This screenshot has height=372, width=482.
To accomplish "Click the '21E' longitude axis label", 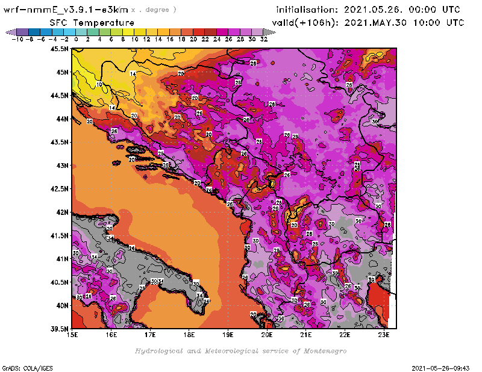I will (x=306, y=335).
